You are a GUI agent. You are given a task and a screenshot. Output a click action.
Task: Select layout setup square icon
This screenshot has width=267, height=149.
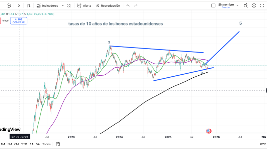tap(213, 6)
